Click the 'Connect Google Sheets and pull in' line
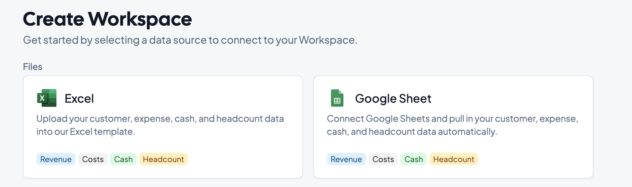 (x=452, y=119)
